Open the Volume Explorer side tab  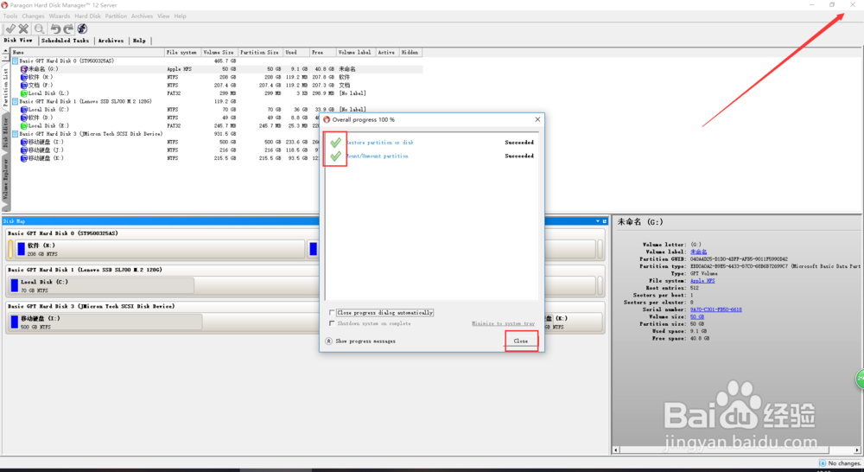[x=6, y=179]
